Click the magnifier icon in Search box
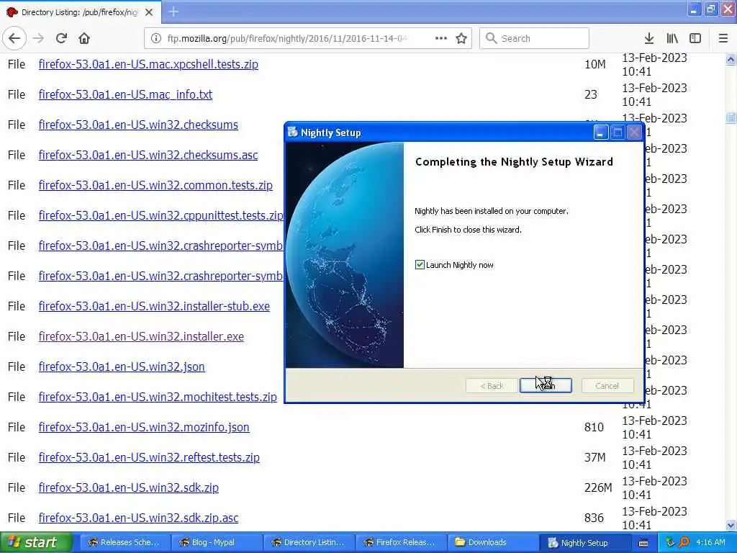 tap(491, 38)
